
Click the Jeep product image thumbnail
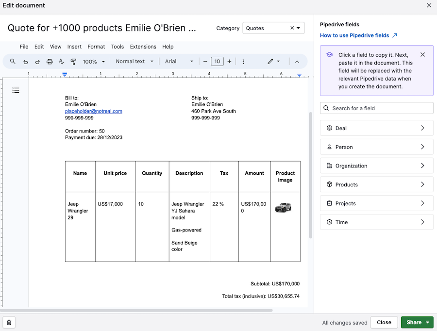[283, 208]
